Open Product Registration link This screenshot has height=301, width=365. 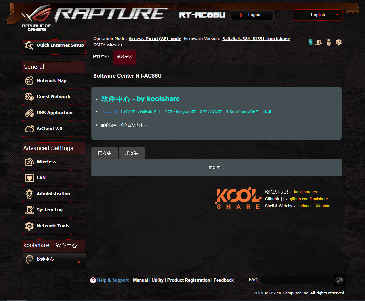189,280
